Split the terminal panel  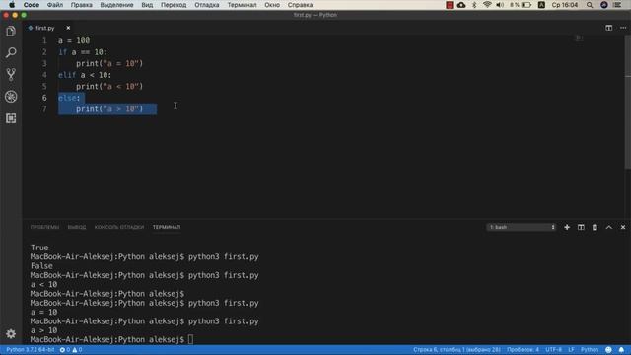[581, 227]
